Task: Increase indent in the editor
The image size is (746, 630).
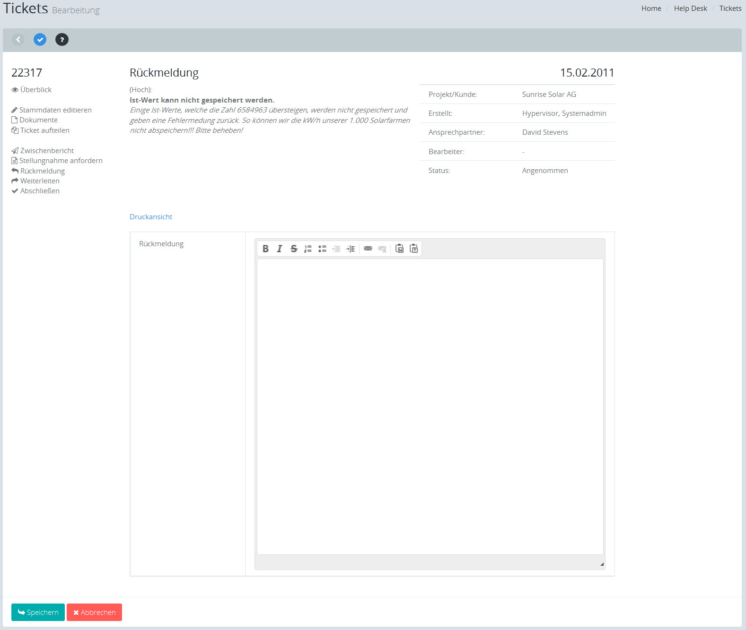Action: [351, 249]
